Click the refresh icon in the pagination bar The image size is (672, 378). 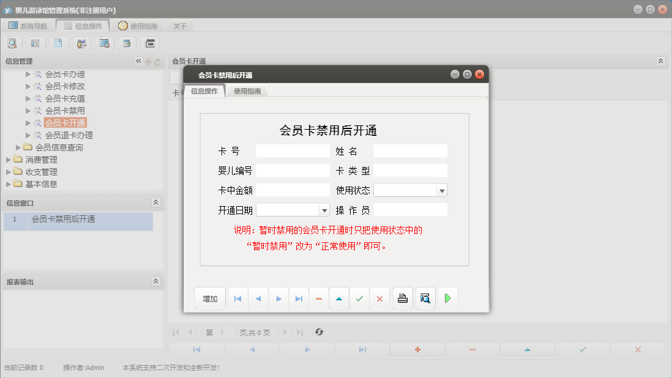[318, 332]
